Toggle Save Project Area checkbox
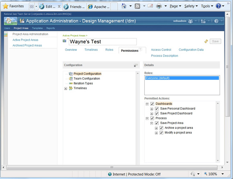Viewport: 233px width, 179px height. click(x=157, y=123)
